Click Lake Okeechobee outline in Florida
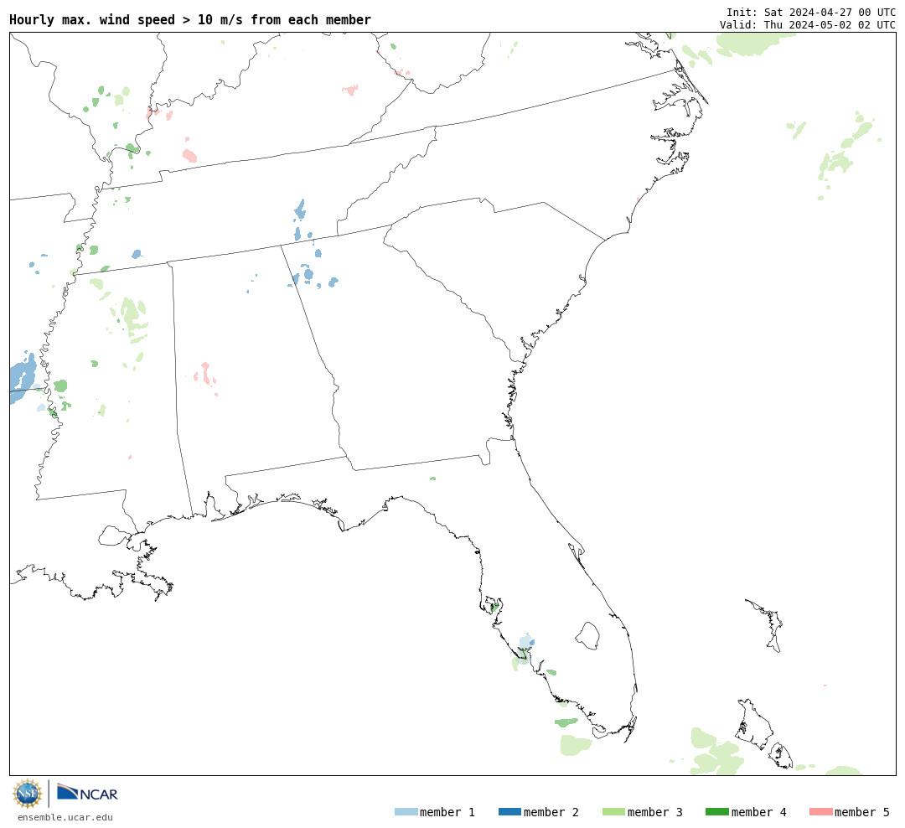 pyautogui.click(x=587, y=636)
